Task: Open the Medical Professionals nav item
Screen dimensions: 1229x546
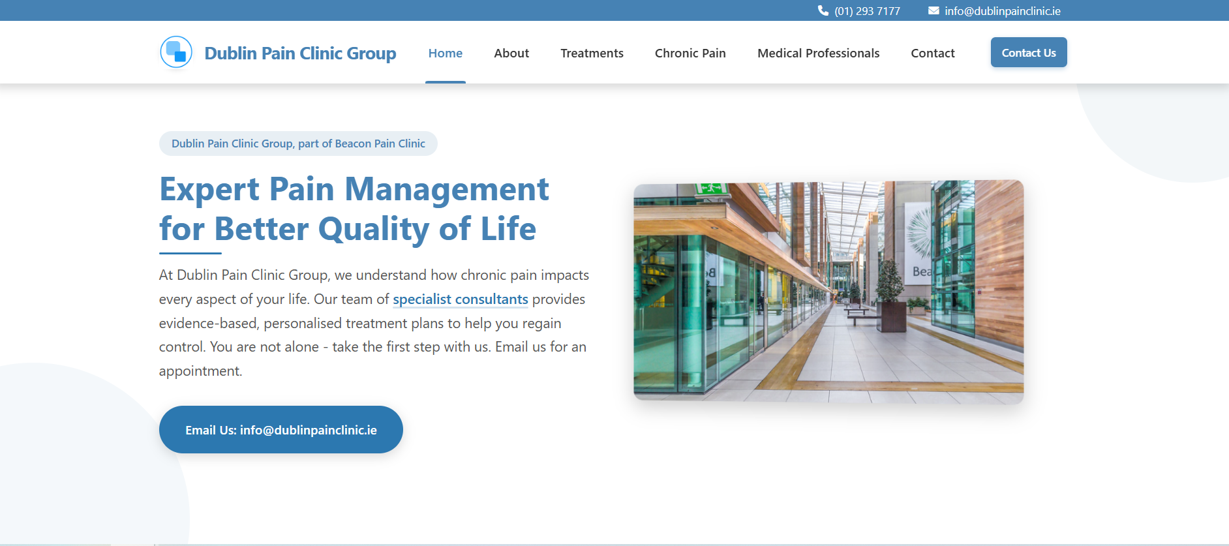Action: click(x=818, y=53)
